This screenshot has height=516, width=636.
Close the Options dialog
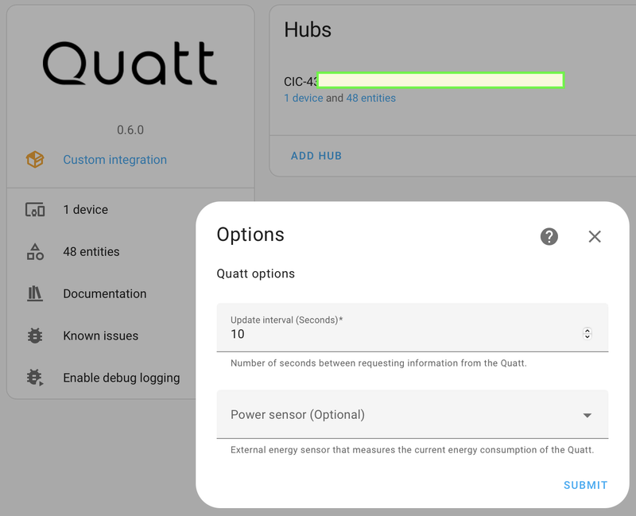coord(595,236)
